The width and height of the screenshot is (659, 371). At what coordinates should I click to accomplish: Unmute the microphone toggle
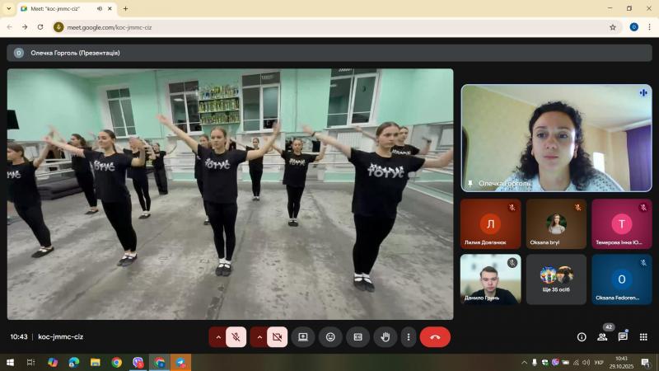[x=236, y=337]
